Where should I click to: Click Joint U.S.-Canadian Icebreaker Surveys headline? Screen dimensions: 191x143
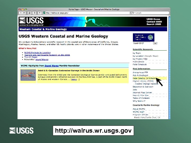(x=69, y=70)
